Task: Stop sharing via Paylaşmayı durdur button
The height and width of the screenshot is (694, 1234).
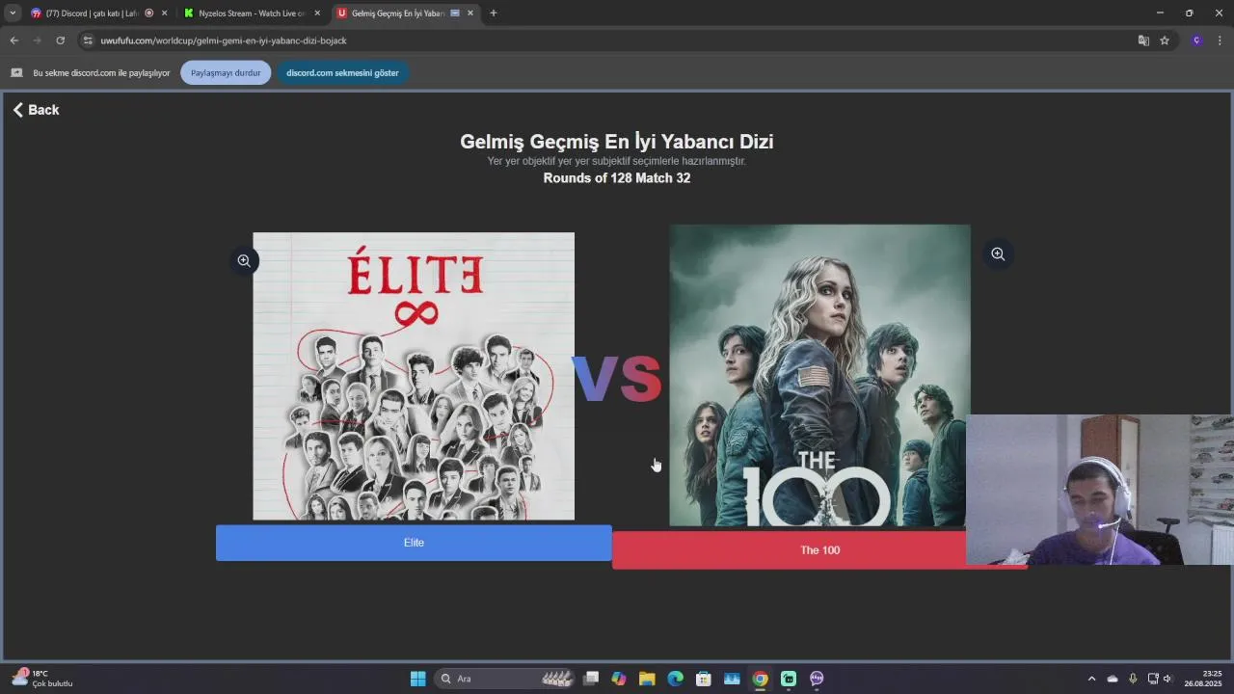Action: (226, 72)
